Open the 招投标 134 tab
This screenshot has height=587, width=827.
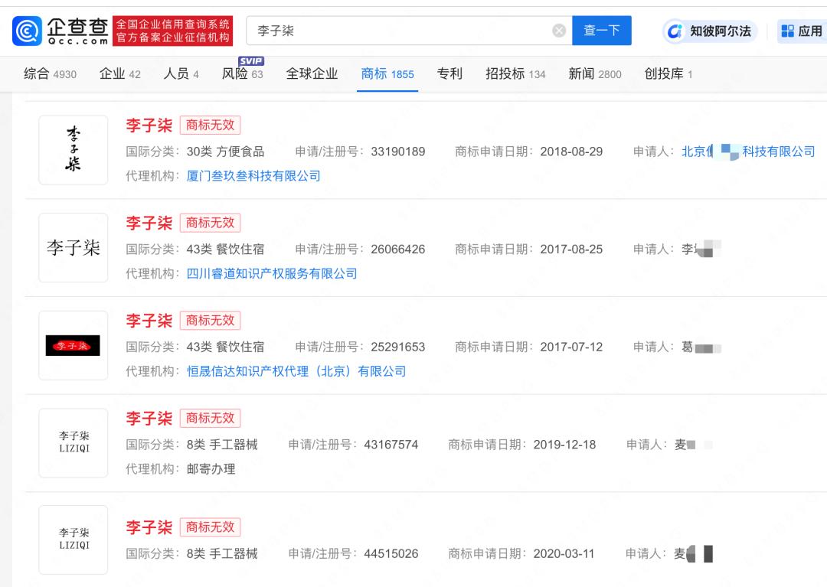point(515,73)
